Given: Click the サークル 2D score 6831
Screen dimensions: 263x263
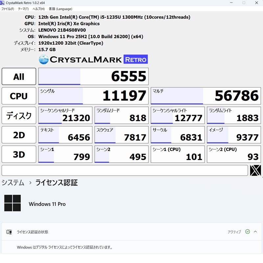Looking at the screenshot, I should coord(178,135).
